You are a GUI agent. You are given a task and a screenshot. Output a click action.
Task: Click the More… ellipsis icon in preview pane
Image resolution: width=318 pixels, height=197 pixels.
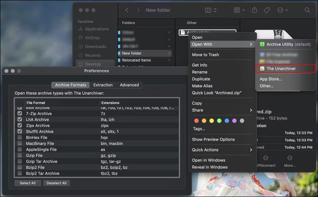point(290,158)
